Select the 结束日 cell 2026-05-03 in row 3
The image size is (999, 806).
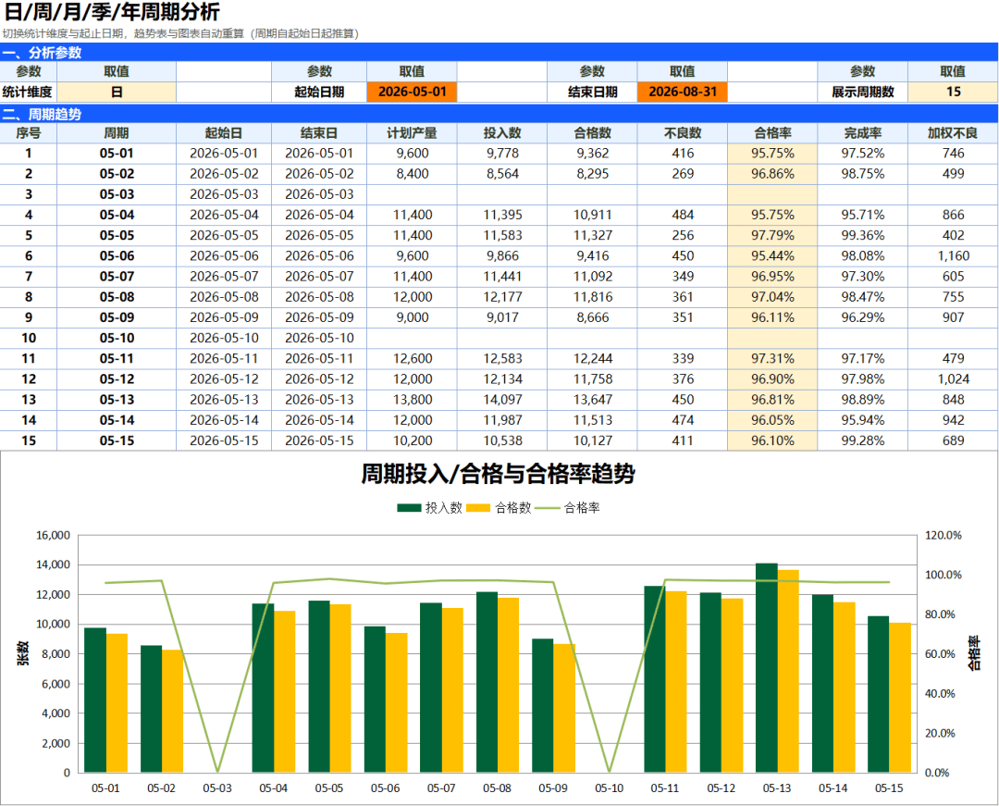click(319, 194)
